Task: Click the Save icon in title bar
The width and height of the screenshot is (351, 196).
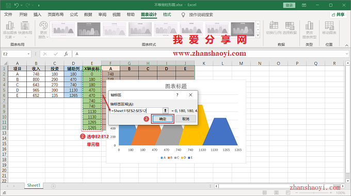Action: coord(8,5)
